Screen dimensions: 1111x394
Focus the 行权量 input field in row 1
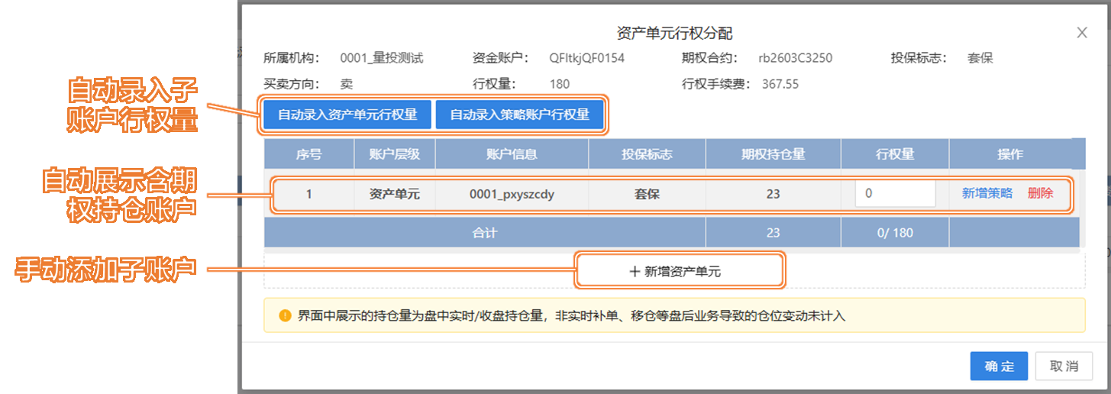tap(895, 194)
